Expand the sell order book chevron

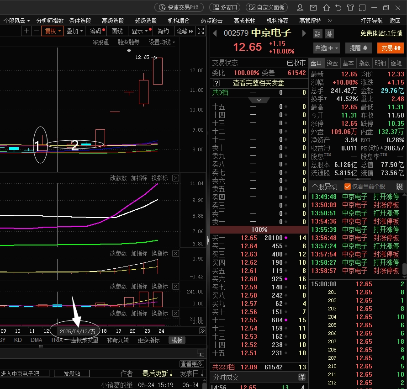tap(259, 100)
